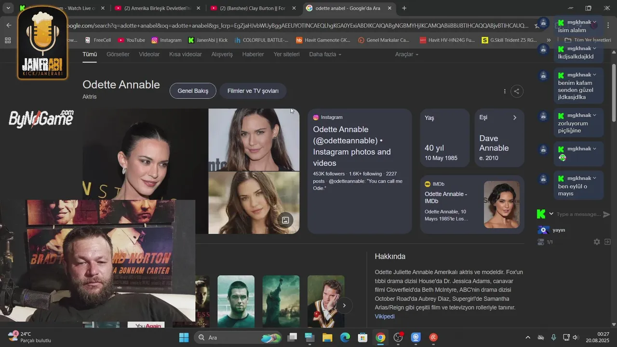Open the IMDb Odette Annable card
Viewport: 617px width, 347px height.
(472, 204)
